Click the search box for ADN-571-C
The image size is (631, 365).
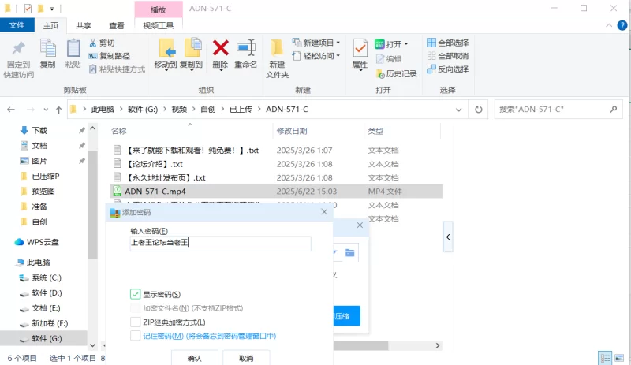point(558,110)
